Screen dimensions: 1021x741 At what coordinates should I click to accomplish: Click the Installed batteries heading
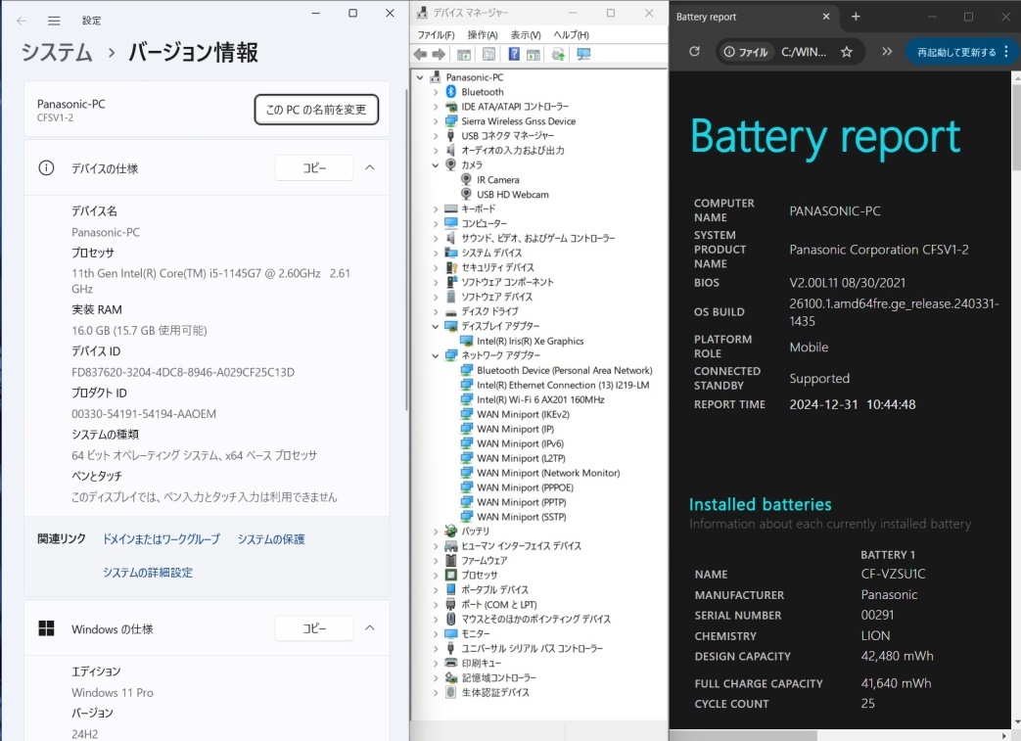[760, 504]
